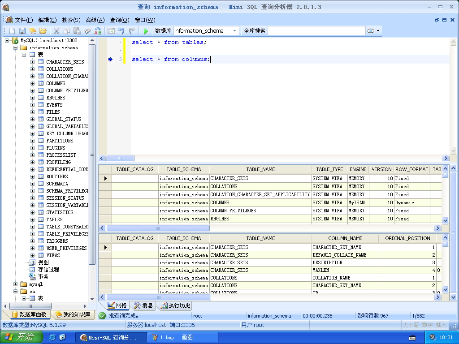Open Internet Explorer from quick launch
Image resolution: width=459 pixels, height=344 pixels.
coord(52,337)
